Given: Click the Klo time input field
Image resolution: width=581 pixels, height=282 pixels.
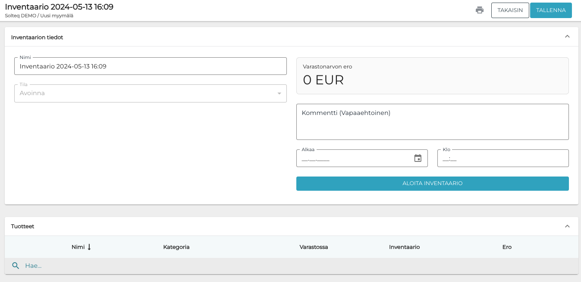Looking at the screenshot, I should click(x=502, y=158).
